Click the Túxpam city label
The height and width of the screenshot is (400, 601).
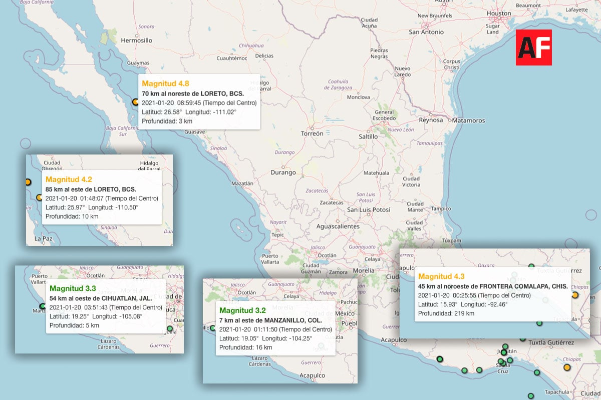click(451, 240)
